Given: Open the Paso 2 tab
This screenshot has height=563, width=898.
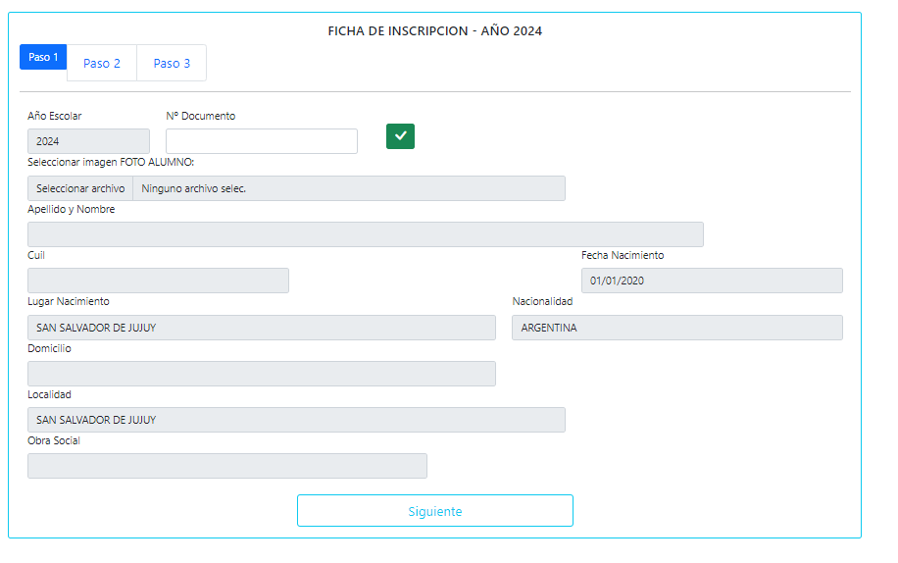Looking at the screenshot, I should 102,63.
